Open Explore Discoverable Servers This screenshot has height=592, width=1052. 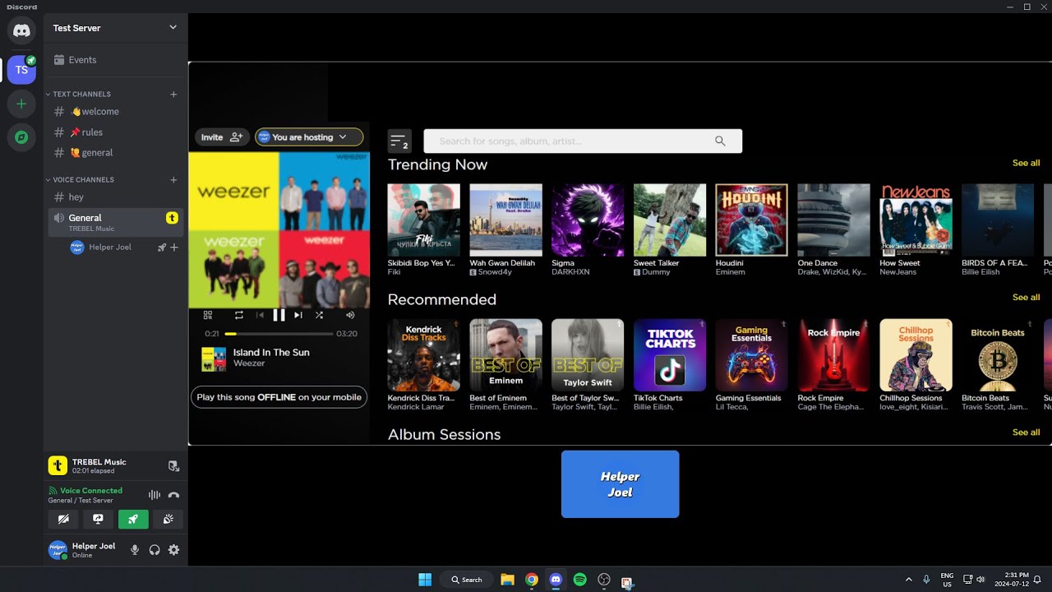(21, 137)
